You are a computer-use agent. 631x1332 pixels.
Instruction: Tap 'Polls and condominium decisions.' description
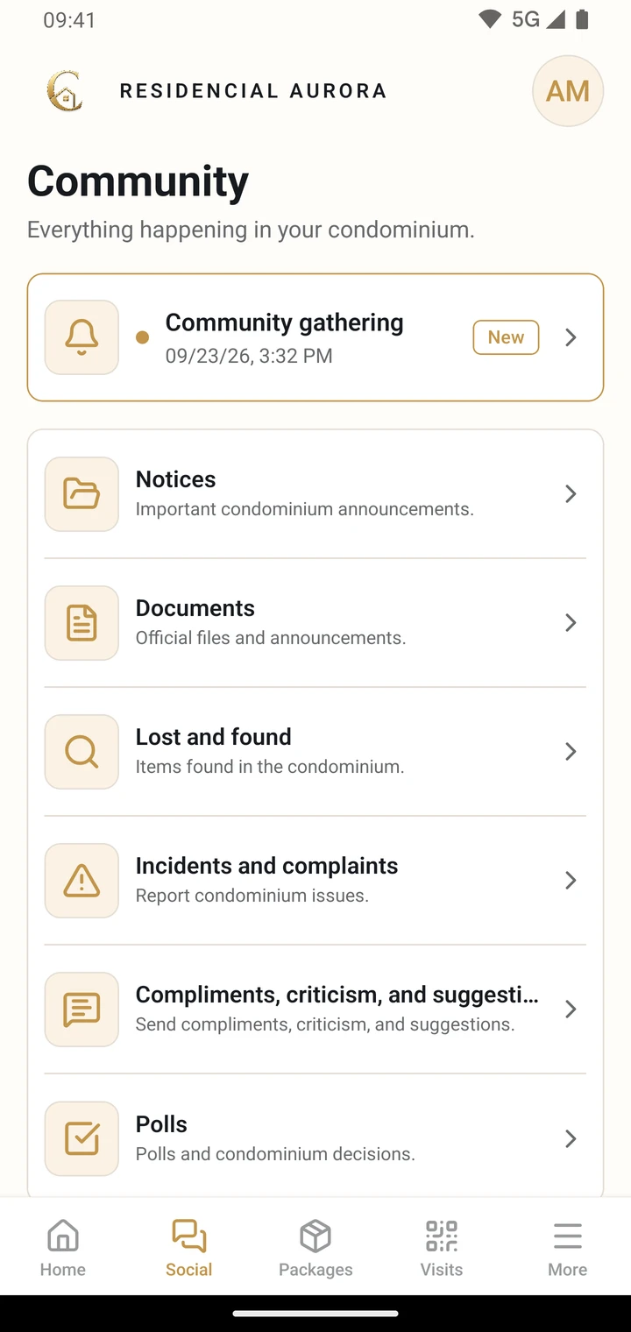coord(275,1154)
